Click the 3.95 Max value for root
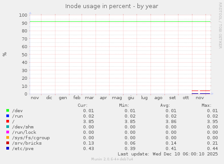Screen dimensions: 224x164 click(212, 122)
